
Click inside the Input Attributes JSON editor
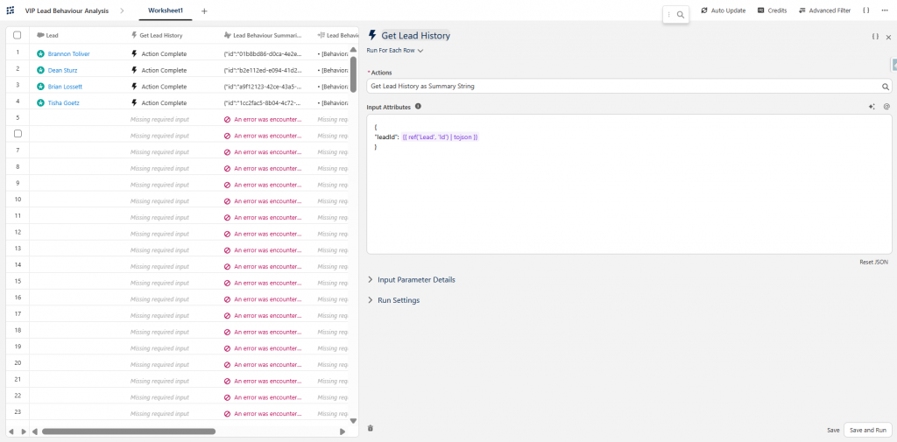629,184
